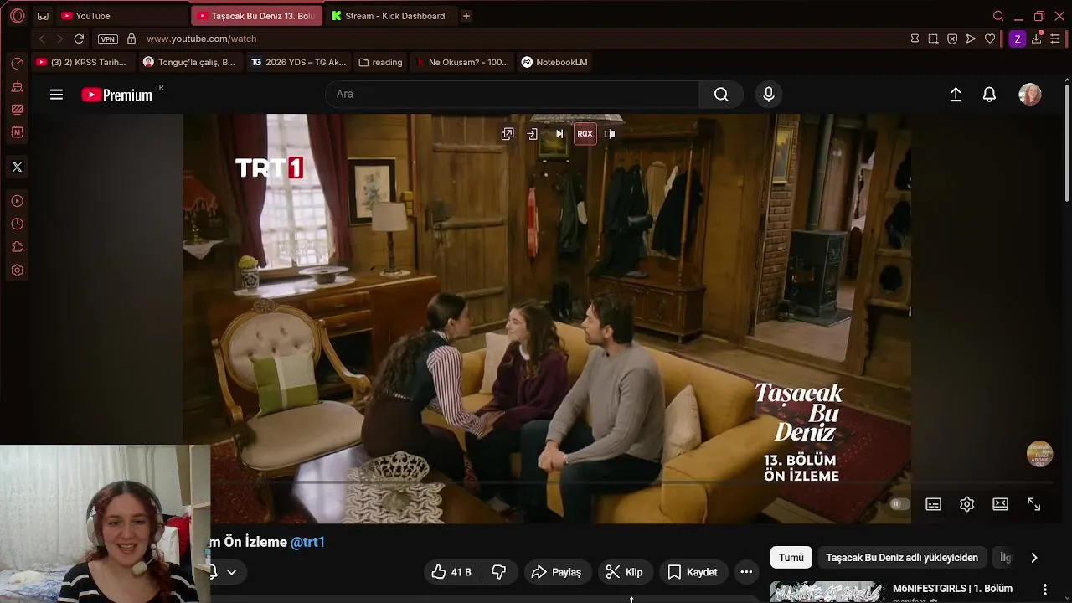
Task: Open the Opera main menu logo
Action: coord(17,16)
